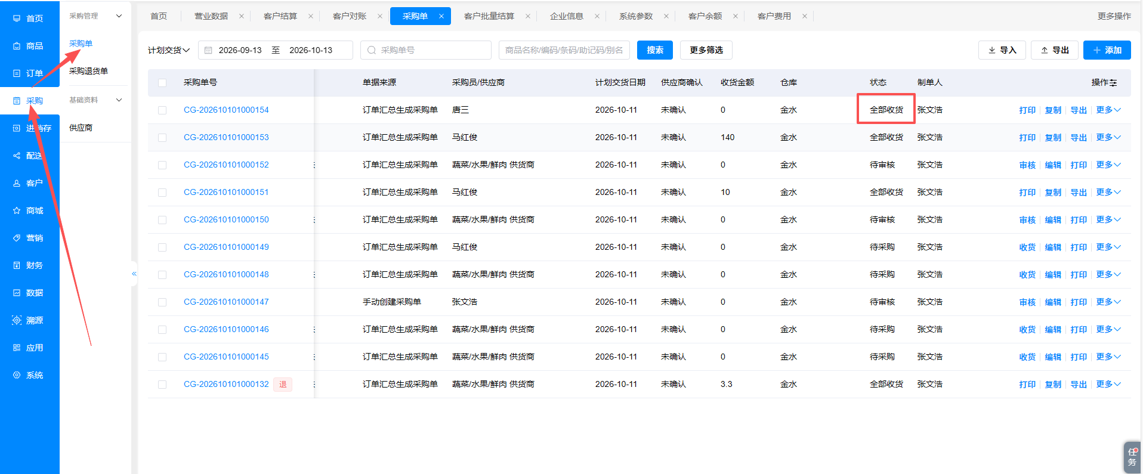The height and width of the screenshot is (474, 1143).
Task: Click the 添加 button
Action: coord(1107,50)
